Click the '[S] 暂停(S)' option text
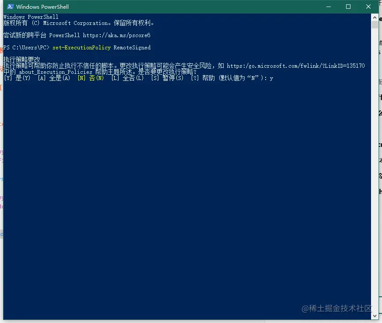 click(x=167, y=78)
